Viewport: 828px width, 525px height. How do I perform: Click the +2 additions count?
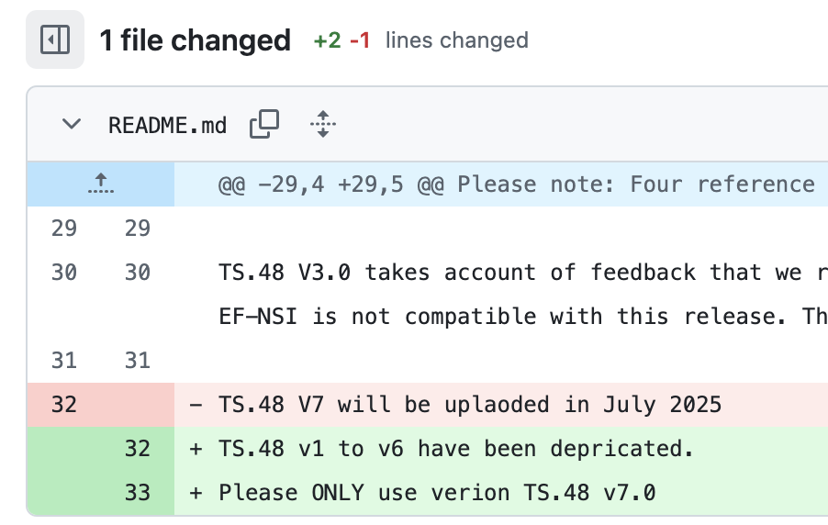pyautogui.click(x=327, y=40)
